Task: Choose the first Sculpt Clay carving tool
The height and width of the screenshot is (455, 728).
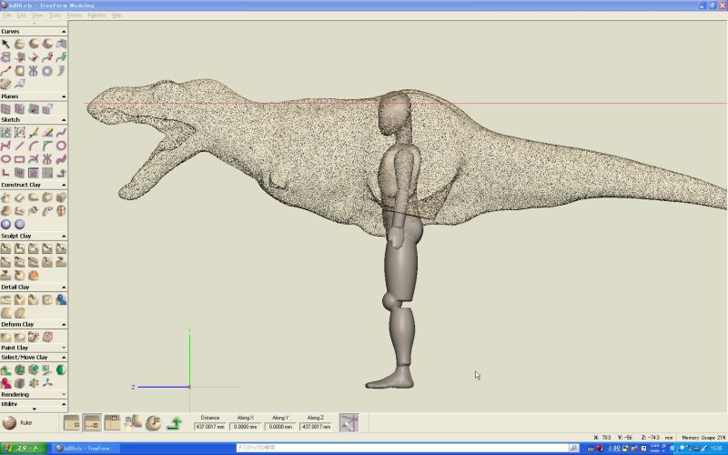Action: point(5,248)
